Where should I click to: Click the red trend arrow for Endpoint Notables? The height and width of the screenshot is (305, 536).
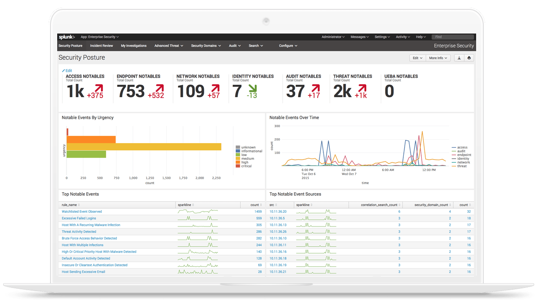159,88
